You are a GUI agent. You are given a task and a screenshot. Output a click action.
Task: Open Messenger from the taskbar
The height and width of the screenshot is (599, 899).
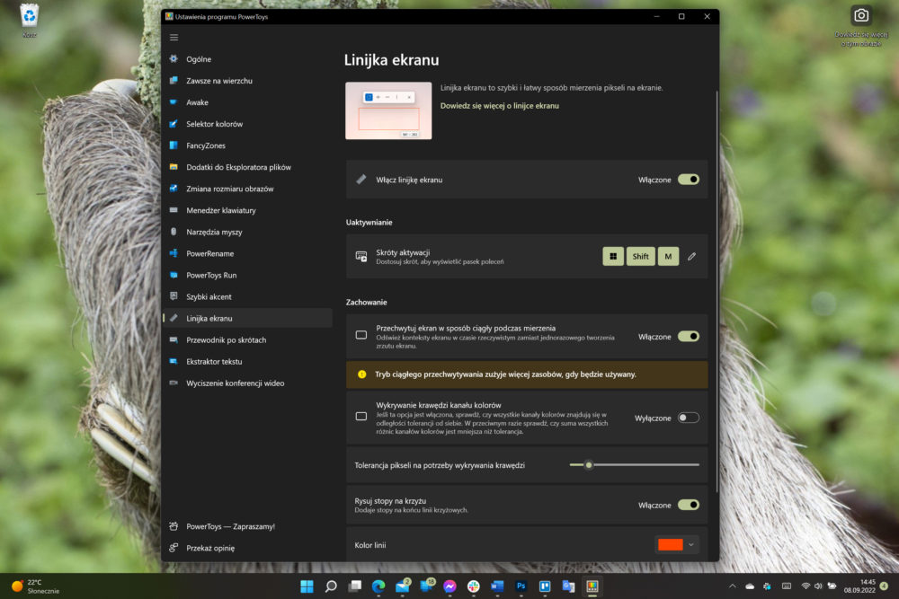coord(450,586)
